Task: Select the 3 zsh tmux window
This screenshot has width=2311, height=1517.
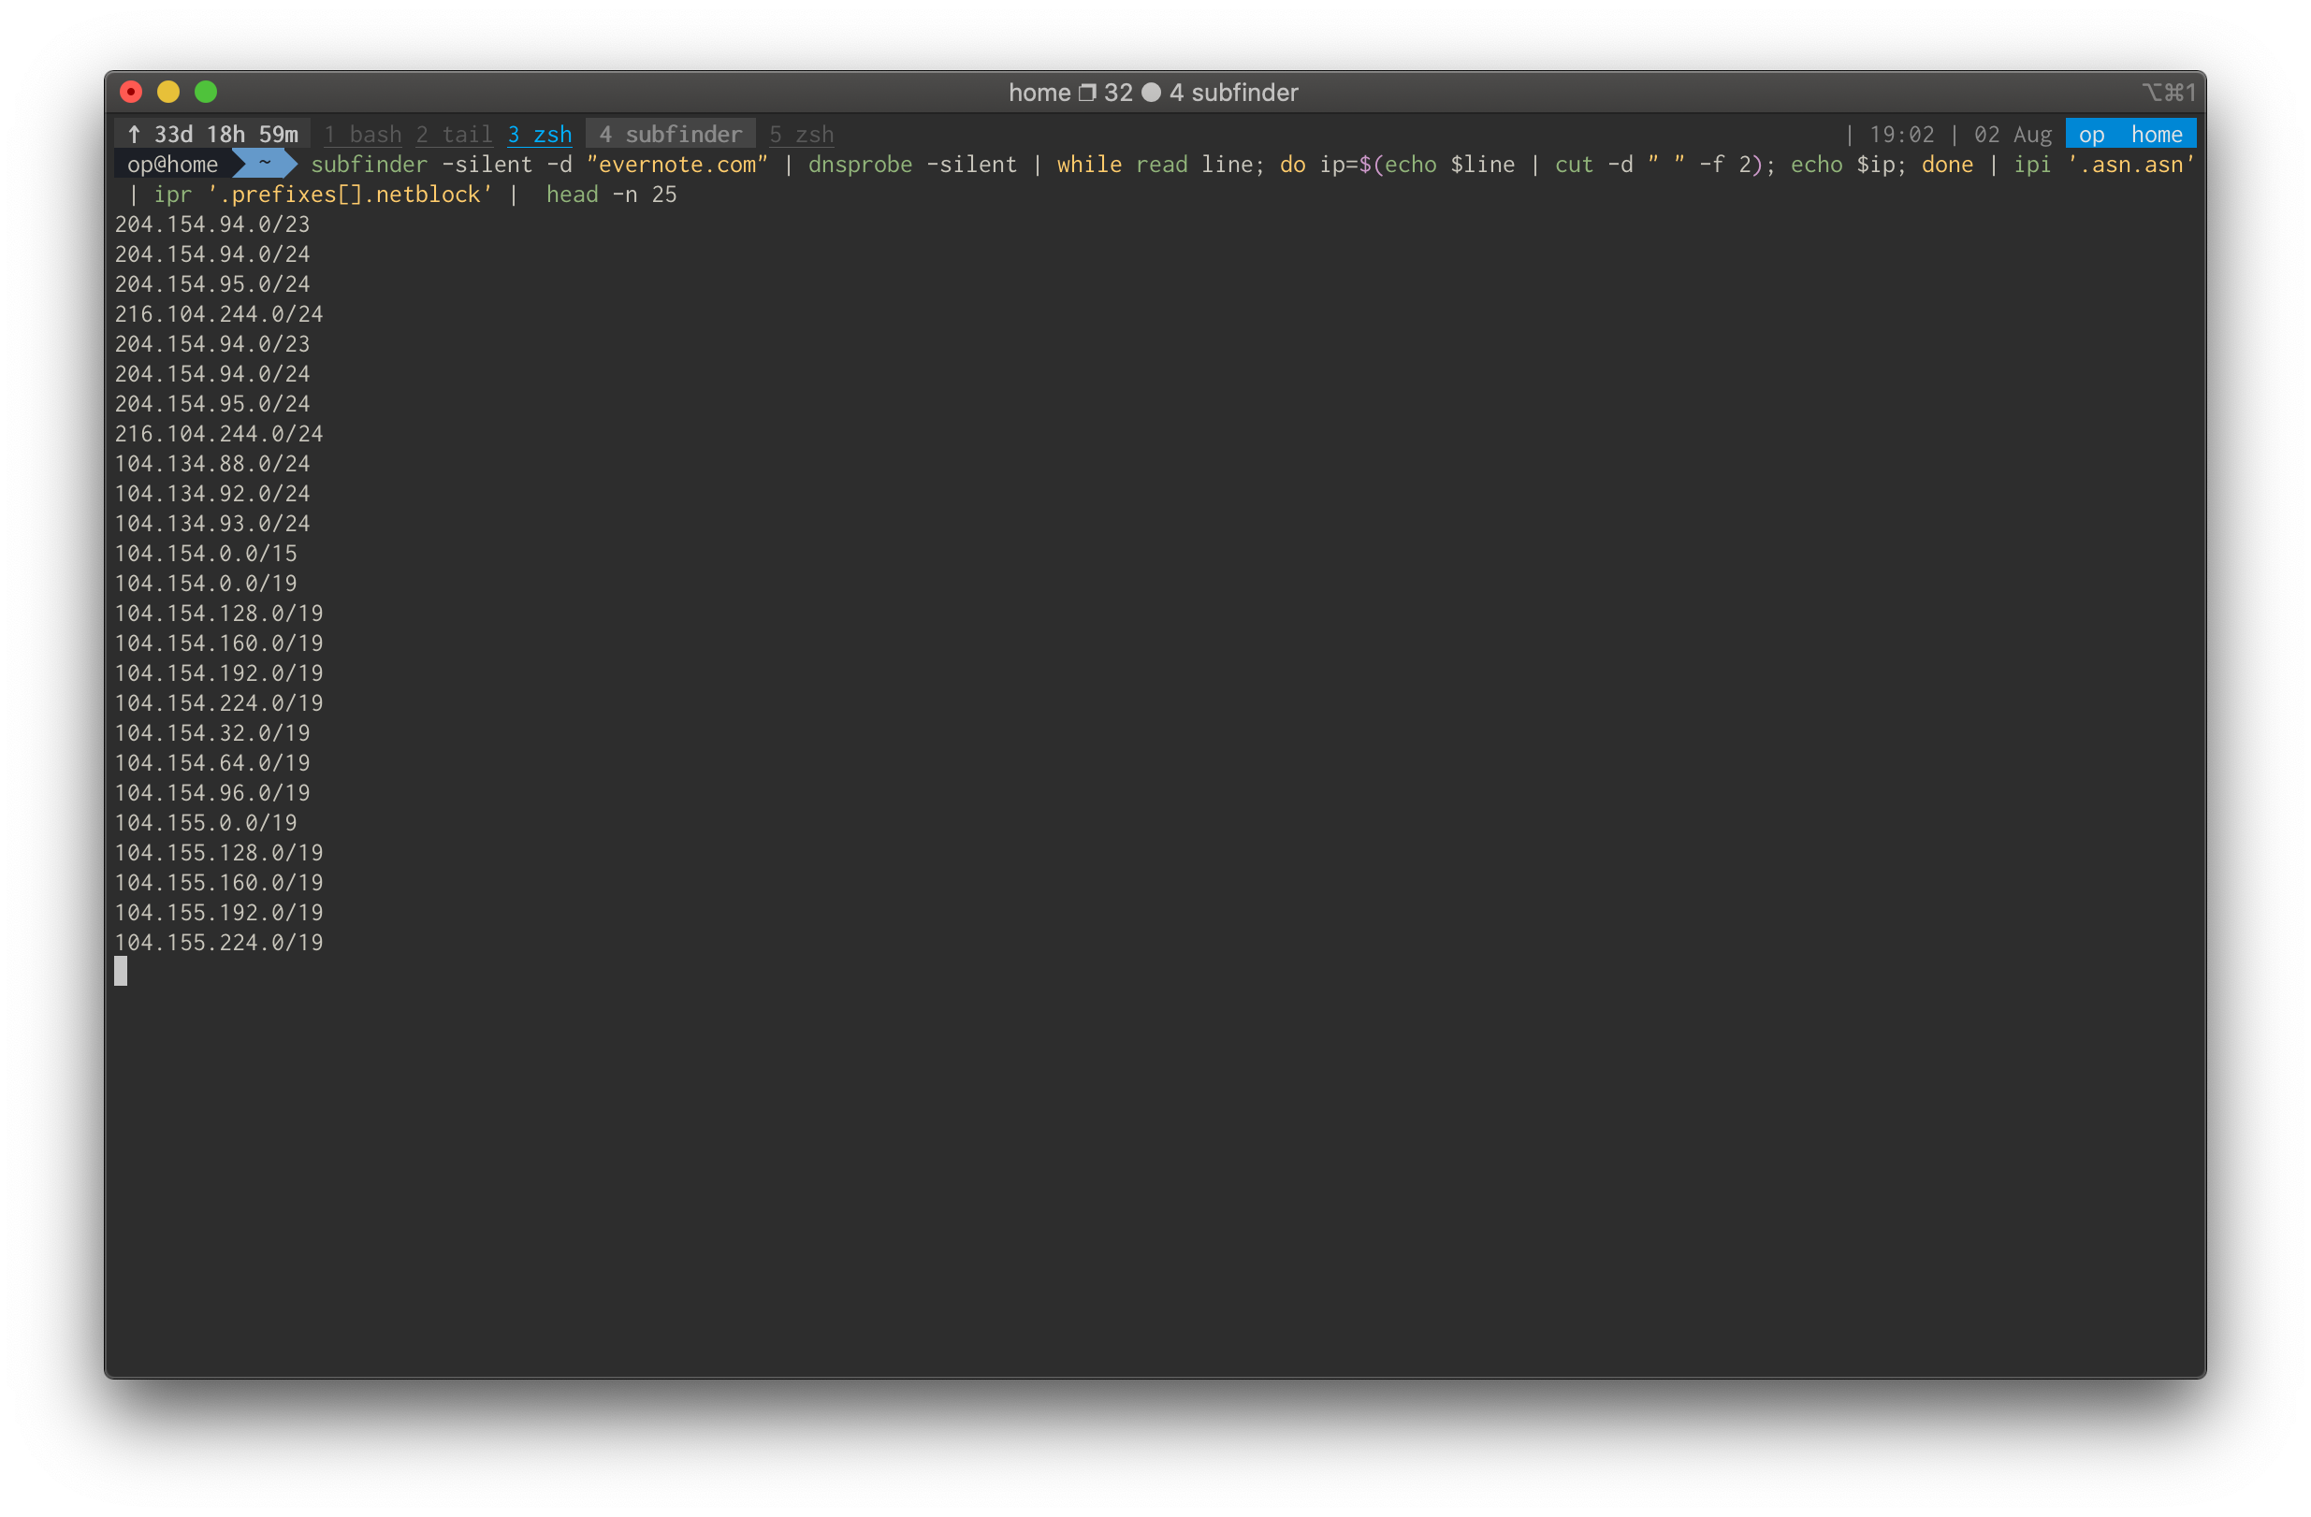Action: 540,134
